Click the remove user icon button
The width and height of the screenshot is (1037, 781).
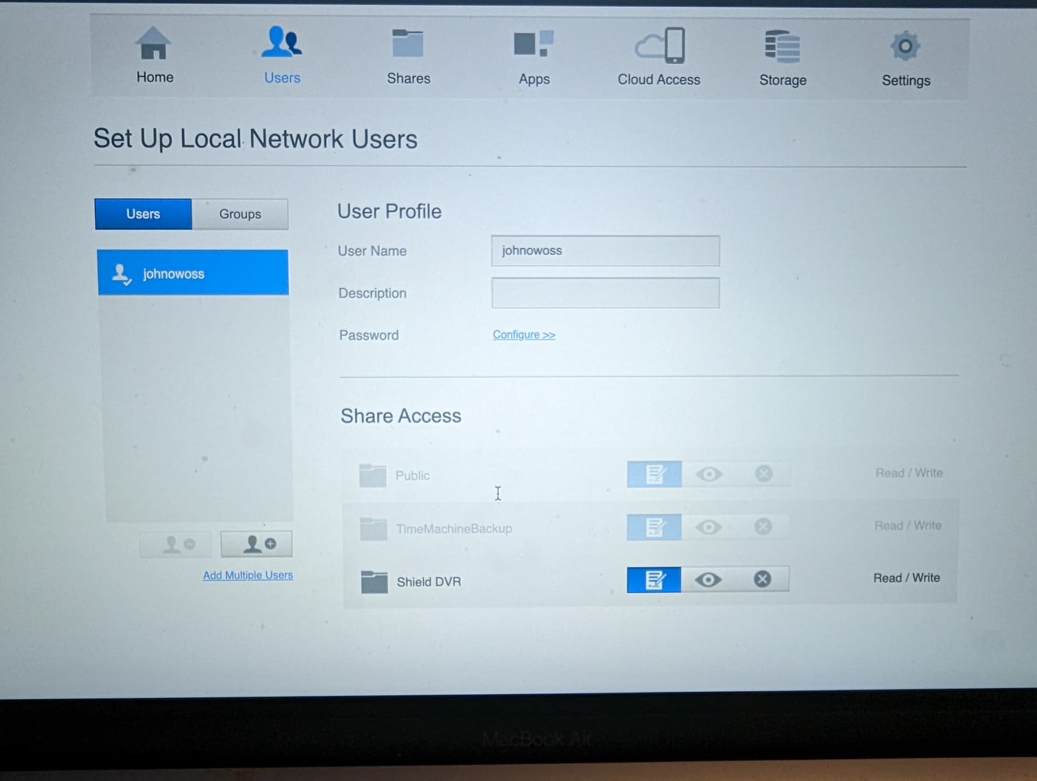pos(176,544)
